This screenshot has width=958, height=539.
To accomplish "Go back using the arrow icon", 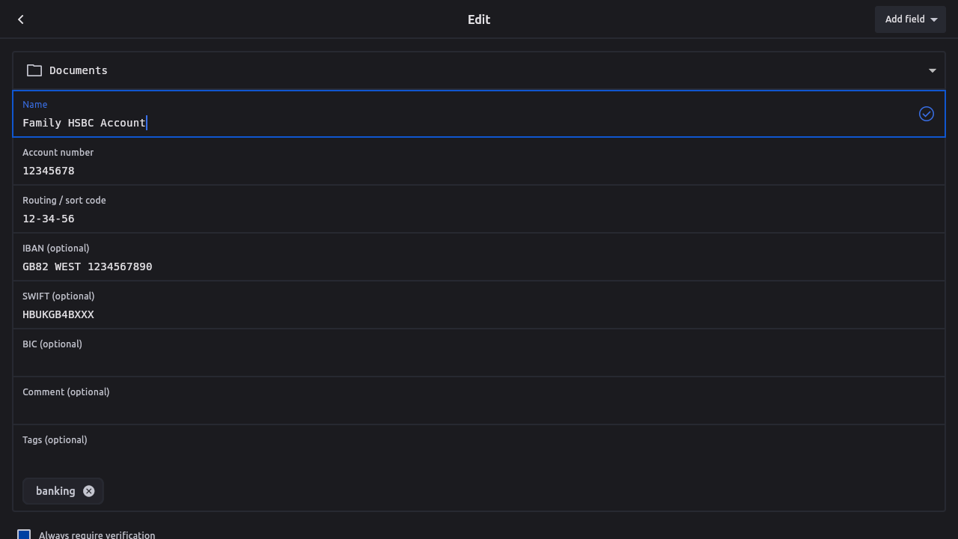I will [x=21, y=19].
